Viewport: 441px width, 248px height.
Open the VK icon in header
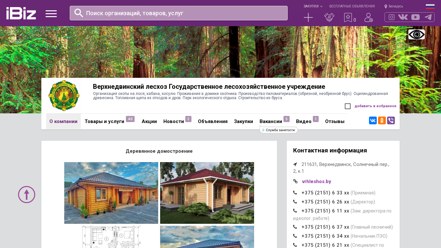pyautogui.click(x=403, y=17)
